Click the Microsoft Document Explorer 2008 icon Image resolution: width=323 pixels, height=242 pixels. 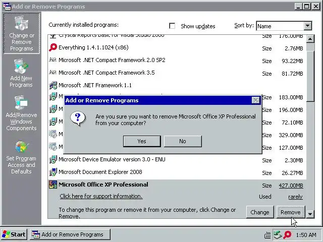[53, 172]
